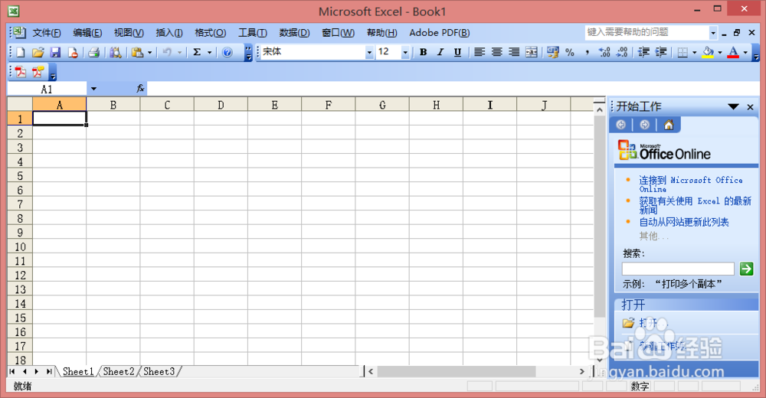
Task: Click the 键入需要帮助的问题 help box
Action: (x=647, y=33)
